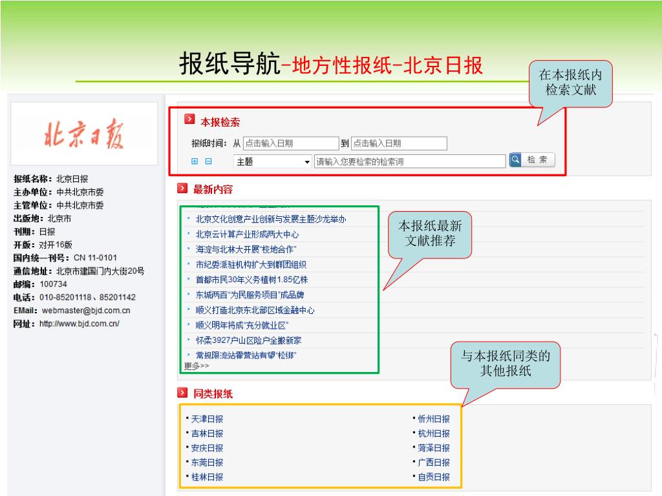The image size is (662, 496).
Task: Click the red arrow icon beside 本报检索
Action: (x=189, y=119)
